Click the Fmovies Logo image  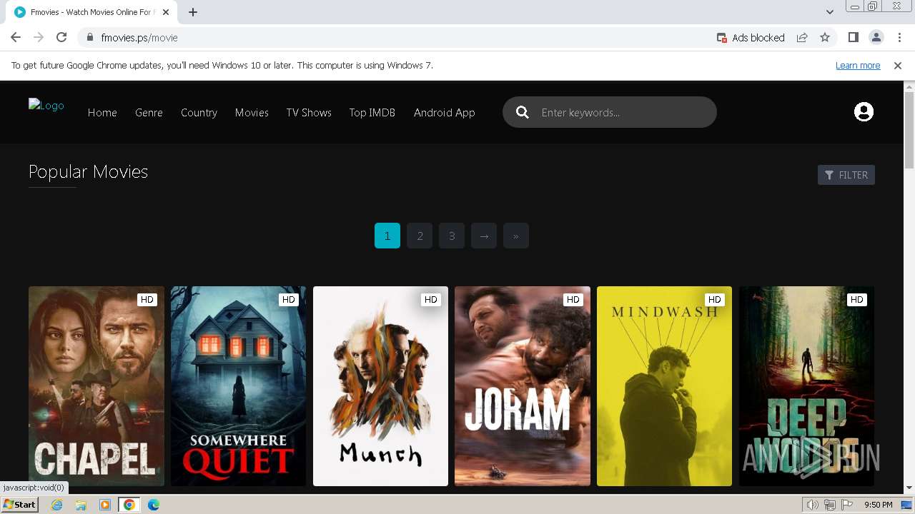coord(46,105)
